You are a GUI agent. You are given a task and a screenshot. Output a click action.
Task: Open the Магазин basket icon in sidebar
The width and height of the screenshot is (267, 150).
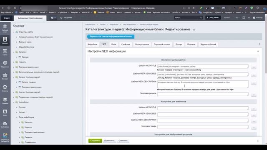coord(5,76)
